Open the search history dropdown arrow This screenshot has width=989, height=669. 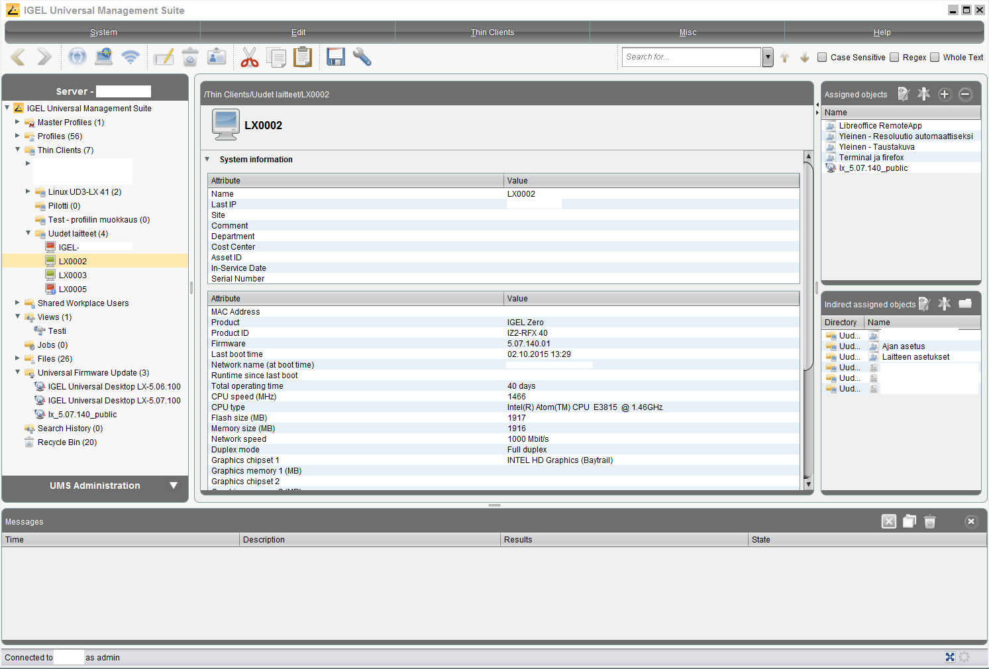[768, 57]
